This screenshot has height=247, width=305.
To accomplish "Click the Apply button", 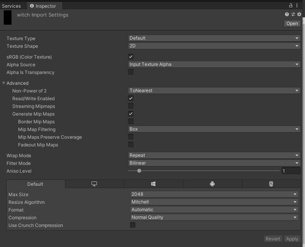I will 292,239.
